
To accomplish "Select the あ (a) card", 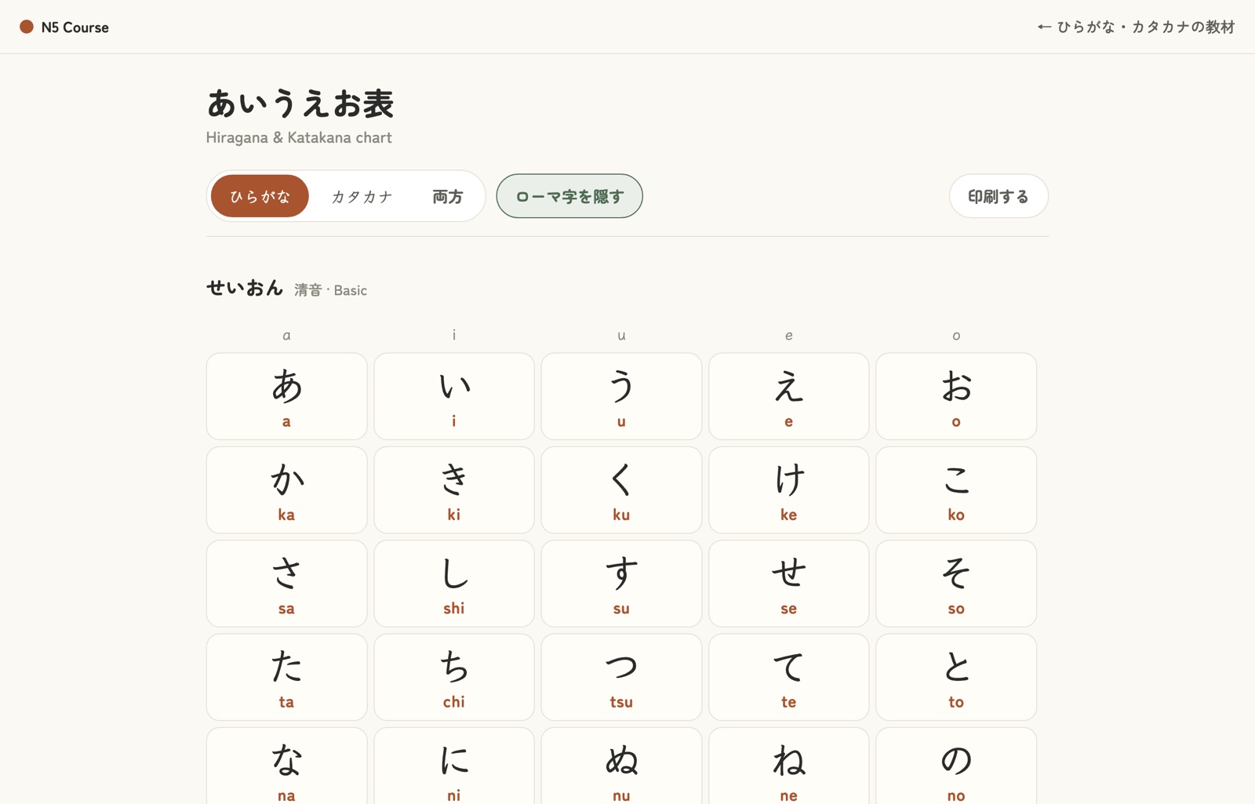I will (286, 396).
